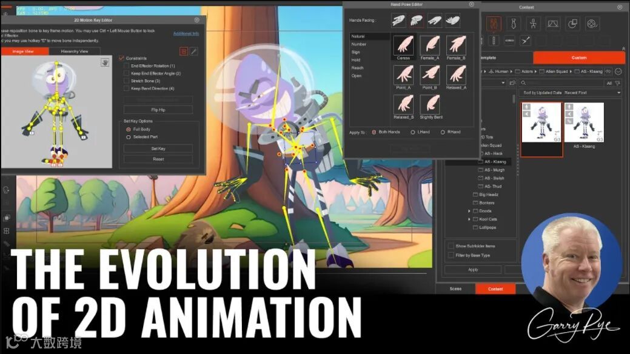Select the vertical bone sub-category icon
The width and height of the screenshot is (630, 354).
coord(494,41)
